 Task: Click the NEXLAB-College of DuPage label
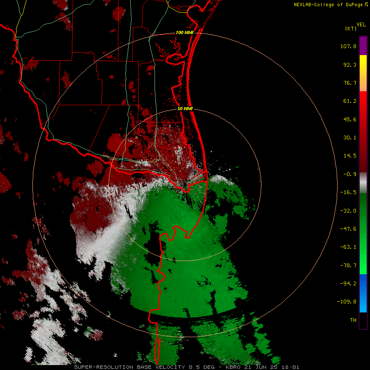click(329, 5)
